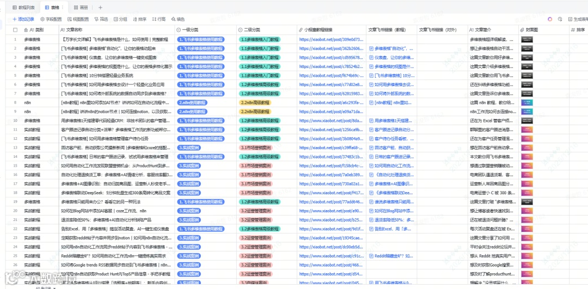Switch to the 教程列表 tab
This screenshot has height=289, width=588.
24,8
